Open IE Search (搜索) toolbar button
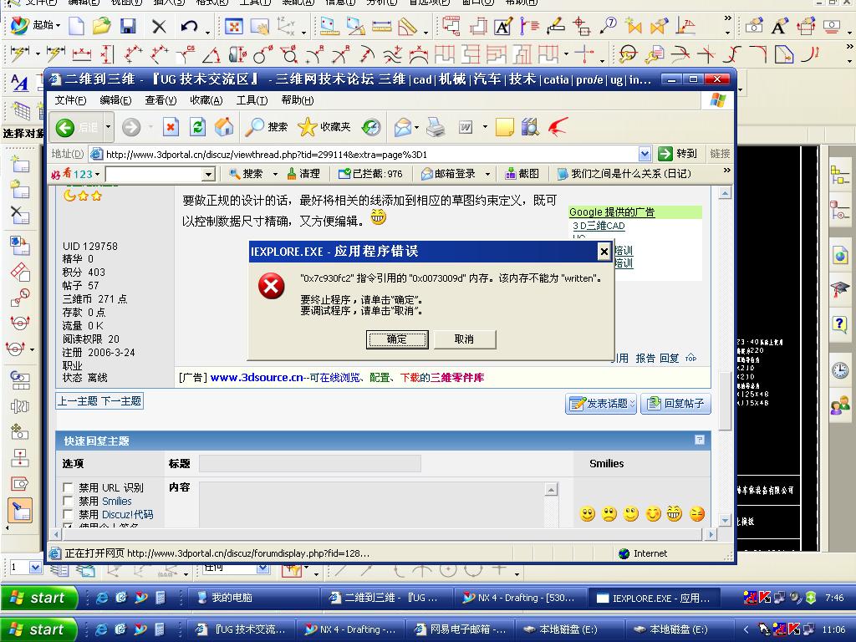 [266, 127]
